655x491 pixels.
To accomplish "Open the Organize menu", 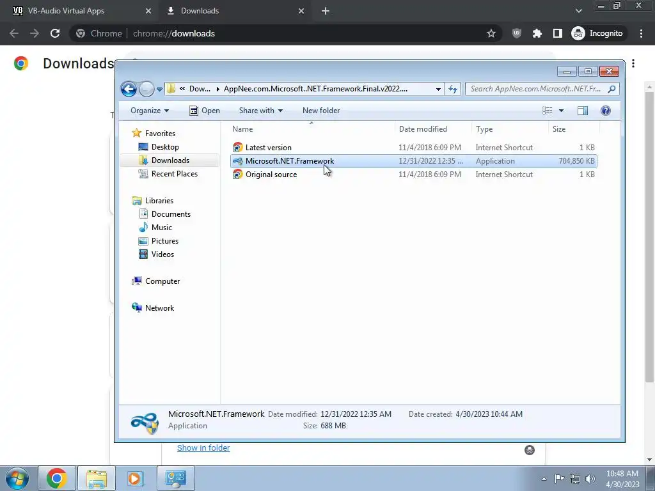I will (150, 111).
